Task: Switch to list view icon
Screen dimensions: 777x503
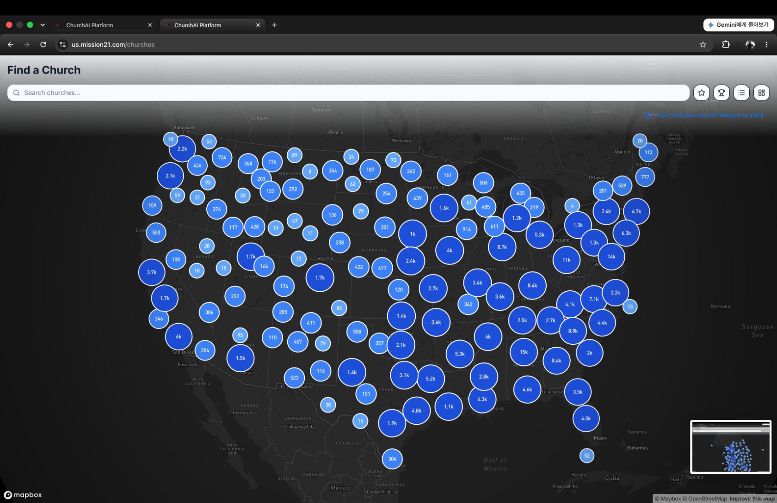Action: click(741, 93)
